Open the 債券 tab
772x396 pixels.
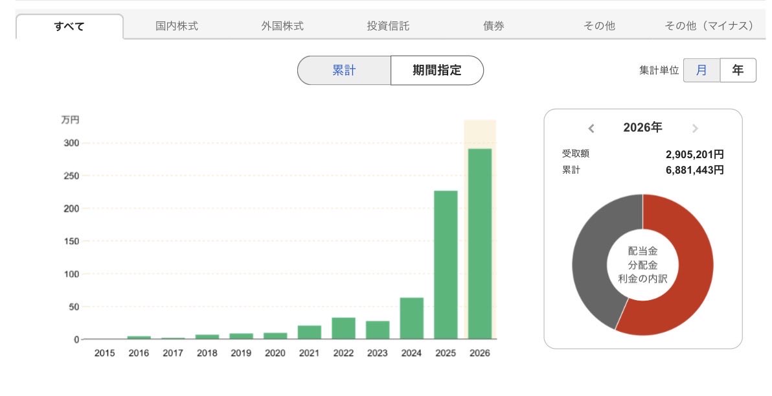pos(494,26)
